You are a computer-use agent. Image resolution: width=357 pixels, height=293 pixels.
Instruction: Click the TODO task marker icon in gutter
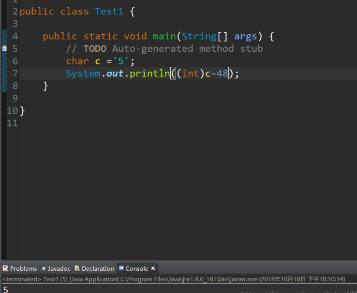coord(4,48)
